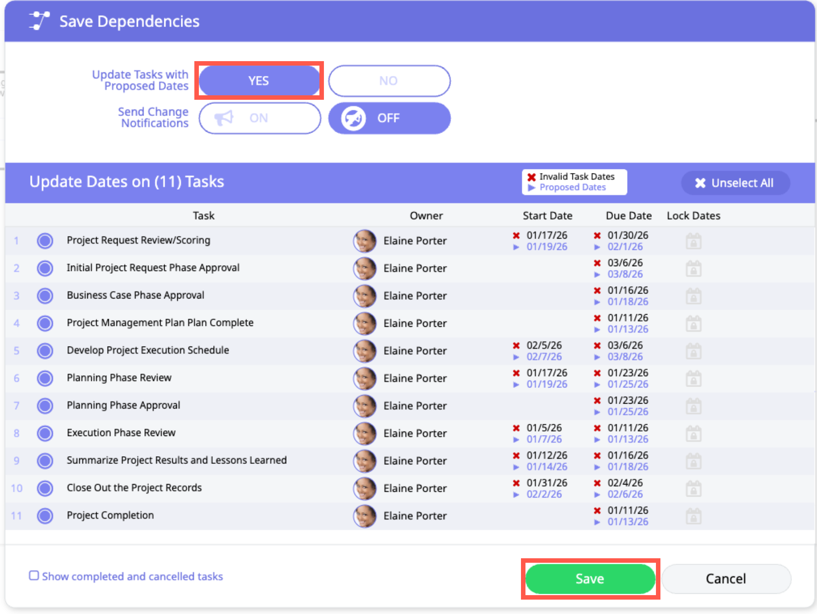Click the Summarize Project Results and Lessons Learned task

pyautogui.click(x=176, y=460)
